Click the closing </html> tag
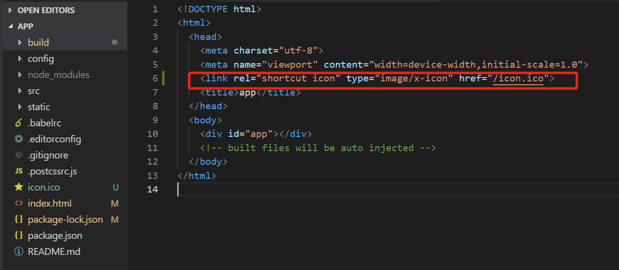The height and width of the screenshot is (270, 619). (x=197, y=175)
